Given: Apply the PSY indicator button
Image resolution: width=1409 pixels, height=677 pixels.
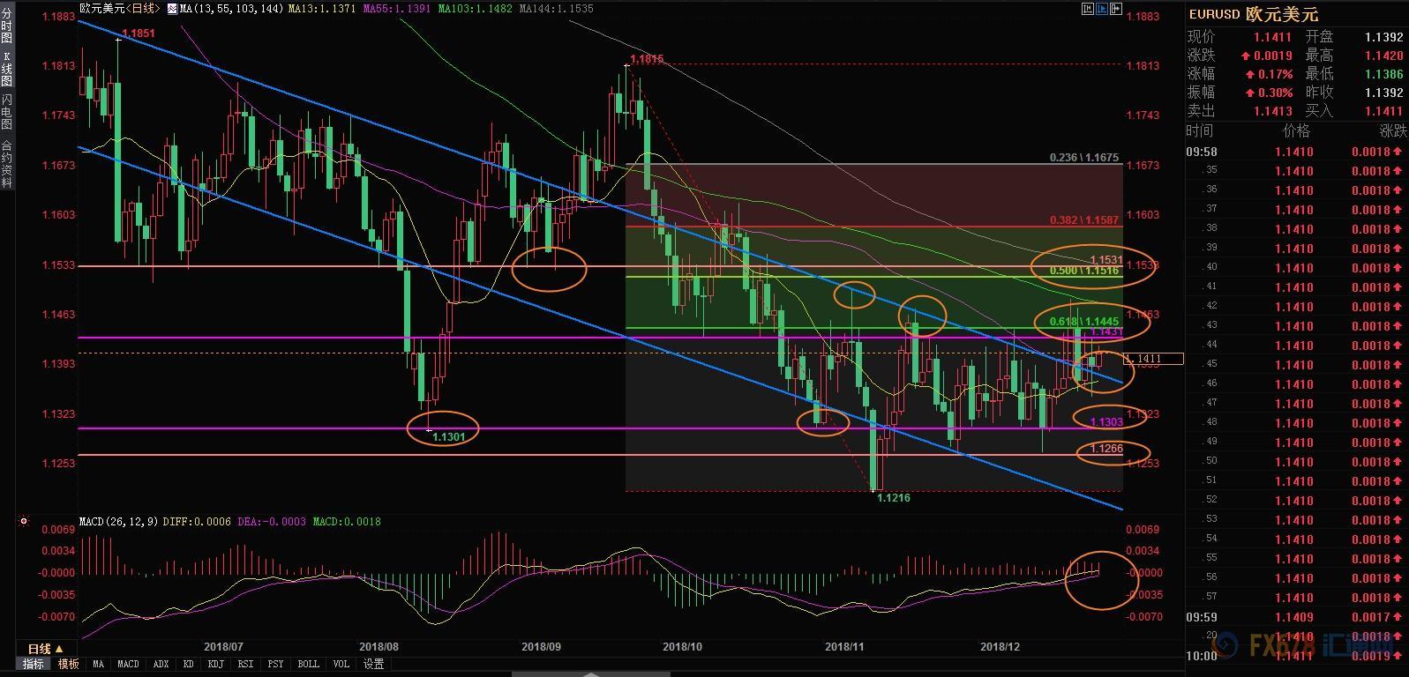Looking at the screenshot, I should (276, 664).
